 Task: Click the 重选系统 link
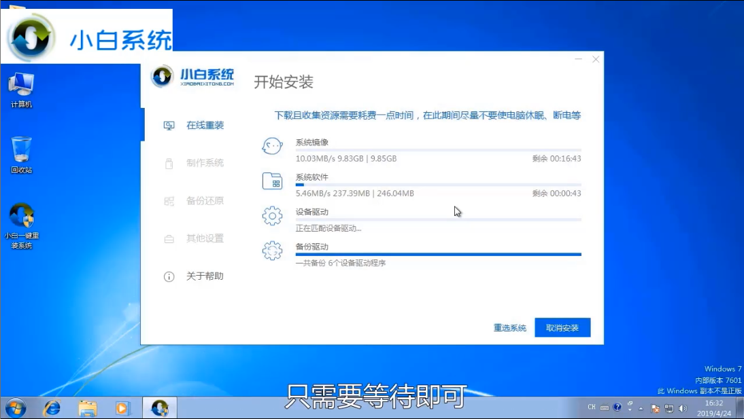point(511,327)
